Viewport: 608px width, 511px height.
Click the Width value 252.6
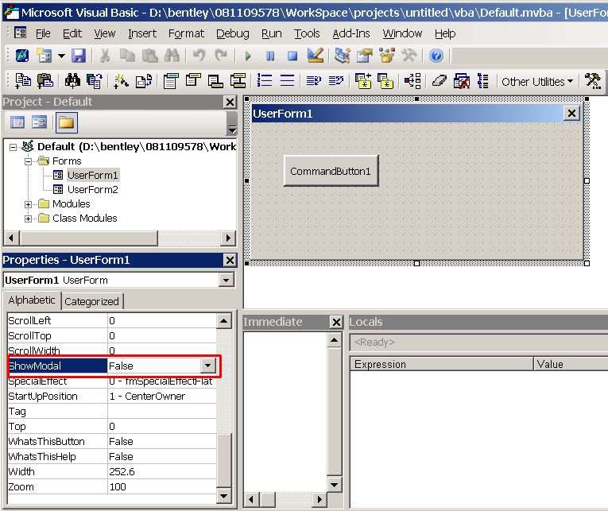point(122,472)
